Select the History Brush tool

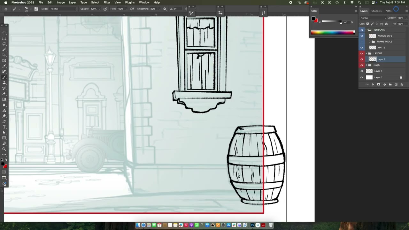pyautogui.click(x=4, y=88)
